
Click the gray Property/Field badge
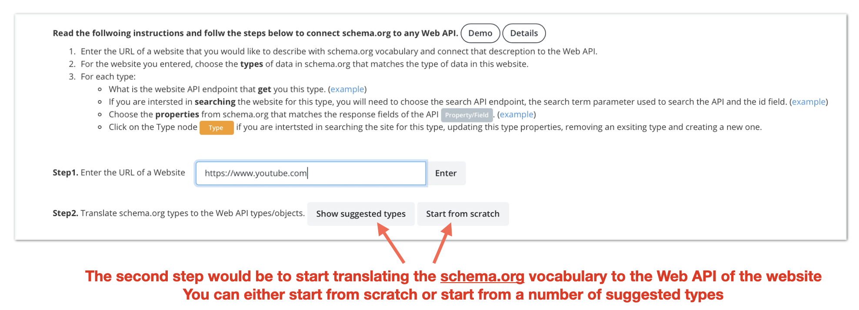tap(466, 115)
